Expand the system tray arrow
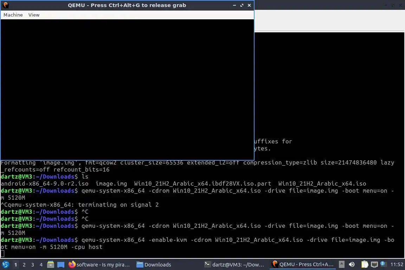The width and height of the screenshot is (405, 270). click(341, 265)
